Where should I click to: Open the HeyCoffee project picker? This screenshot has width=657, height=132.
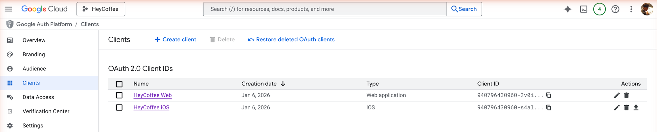coord(101,9)
